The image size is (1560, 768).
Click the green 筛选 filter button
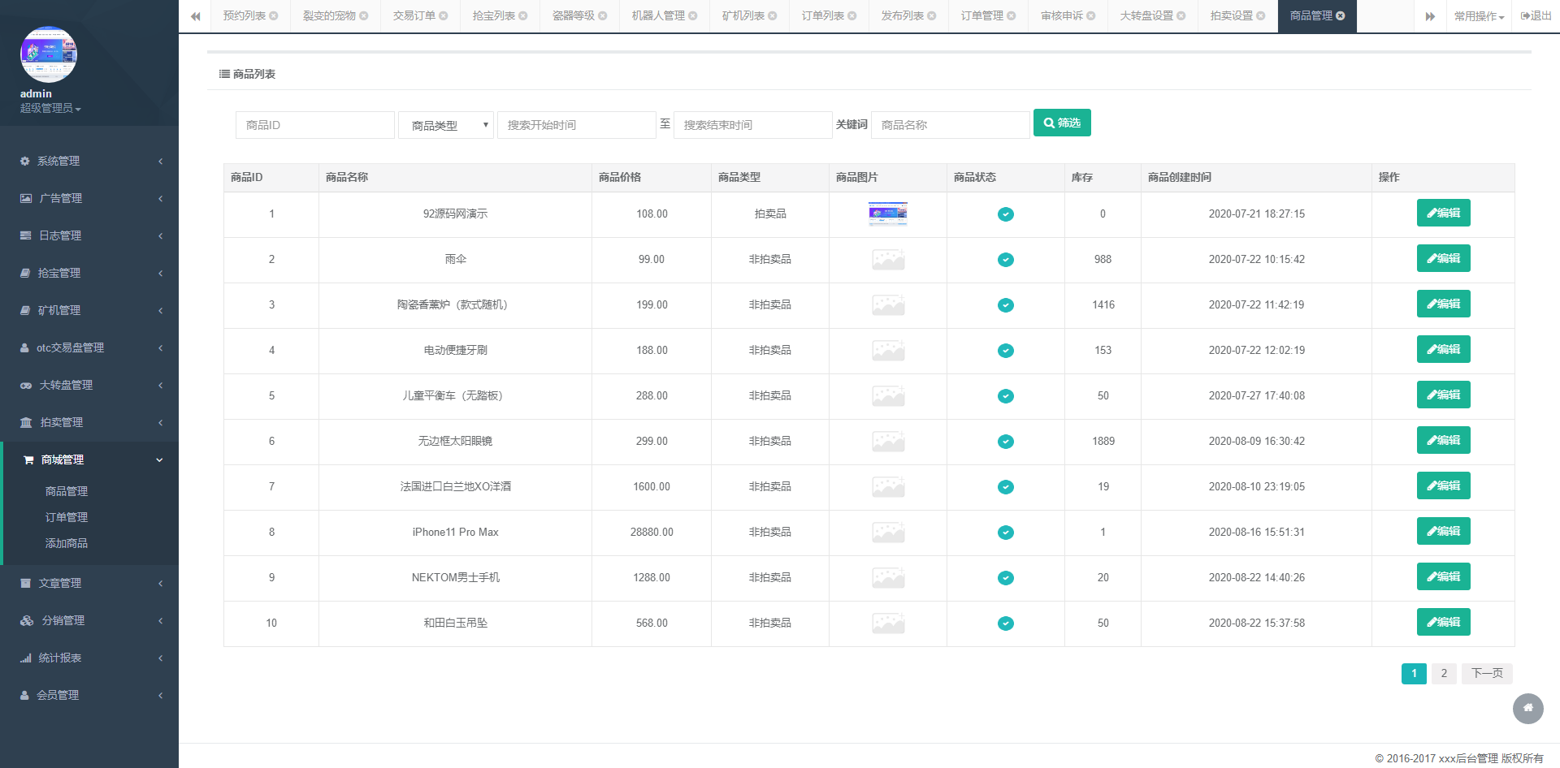[1062, 123]
